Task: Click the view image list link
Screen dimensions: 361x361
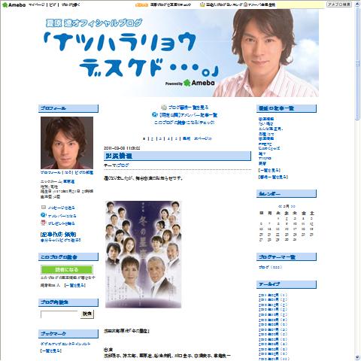Action: coord(273,177)
